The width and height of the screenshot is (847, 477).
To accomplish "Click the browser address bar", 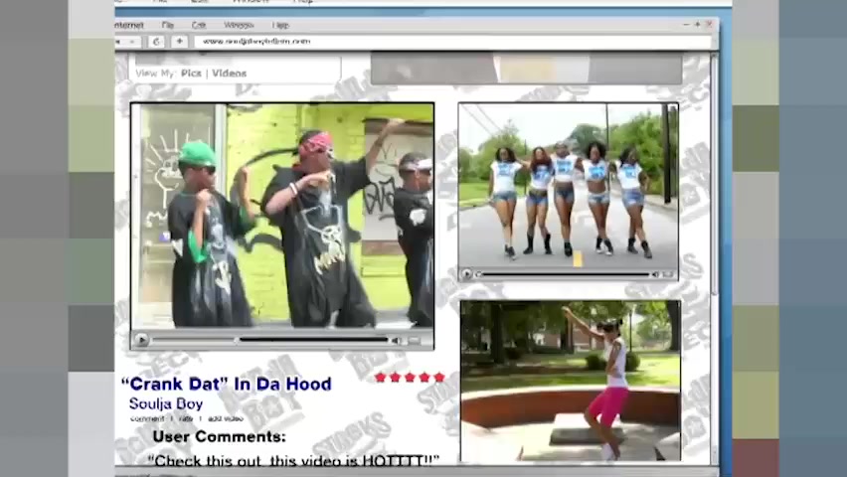I will coord(452,42).
